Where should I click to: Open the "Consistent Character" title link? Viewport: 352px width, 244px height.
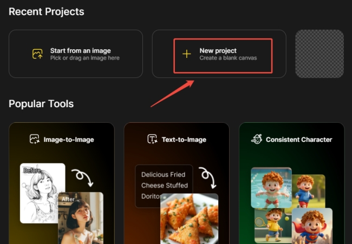point(299,140)
